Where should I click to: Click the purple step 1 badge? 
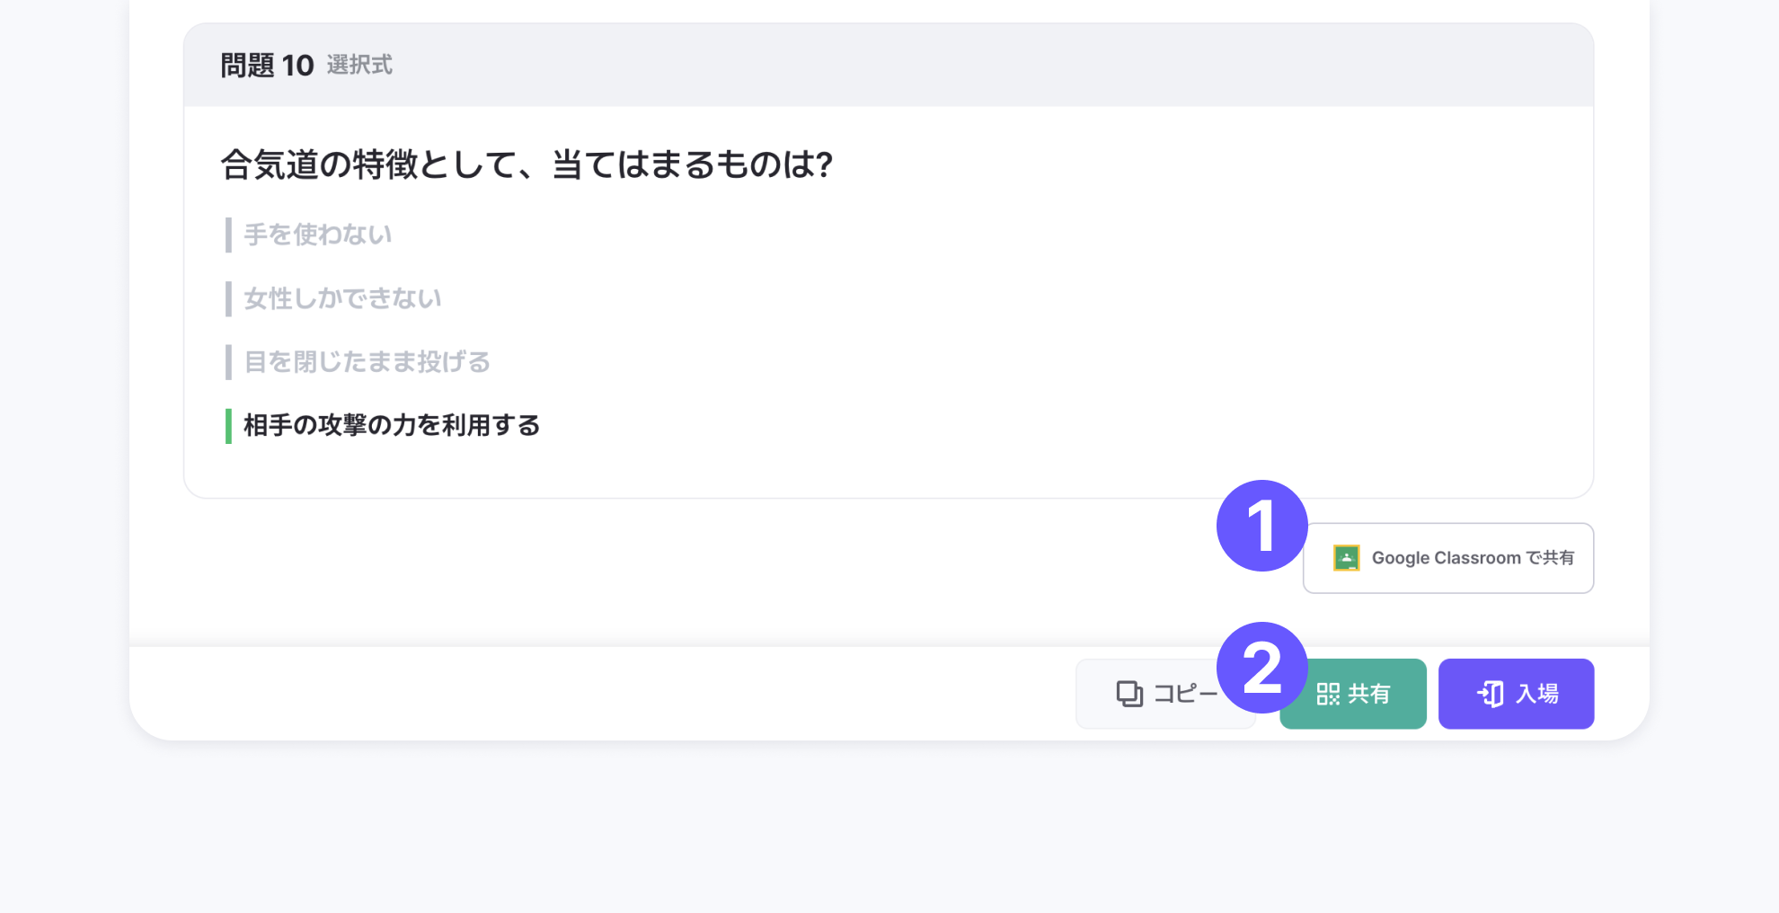[x=1261, y=526]
